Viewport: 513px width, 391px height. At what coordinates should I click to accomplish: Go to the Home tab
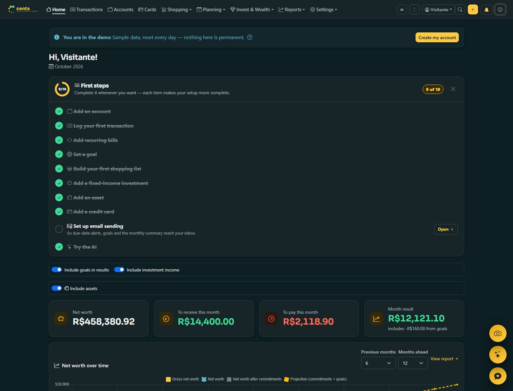(x=56, y=10)
